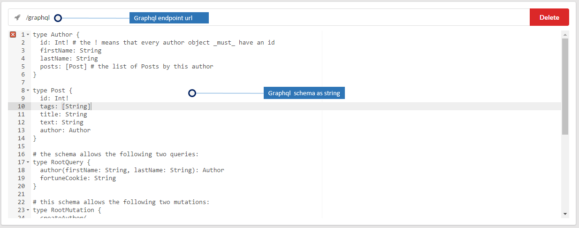Click the rocket icon beside the endpoint field
Image resolution: width=579 pixels, height=228 pixels.
(x=17, y=17)
